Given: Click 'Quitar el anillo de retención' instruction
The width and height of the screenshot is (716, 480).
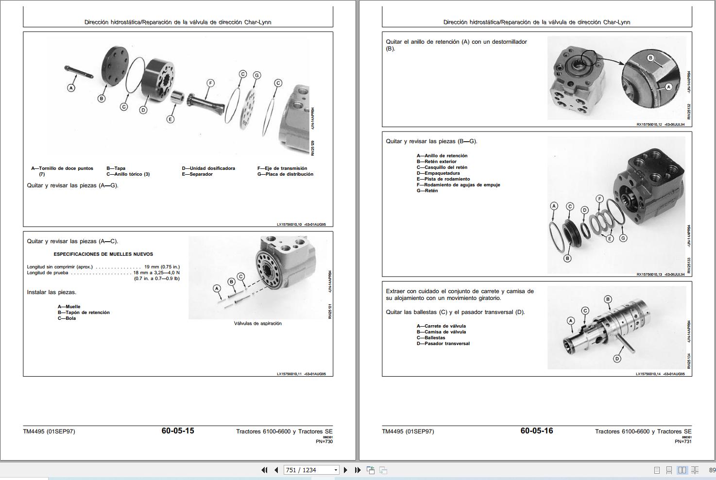Looking at the screenshot, I should [x=457, y=45].
